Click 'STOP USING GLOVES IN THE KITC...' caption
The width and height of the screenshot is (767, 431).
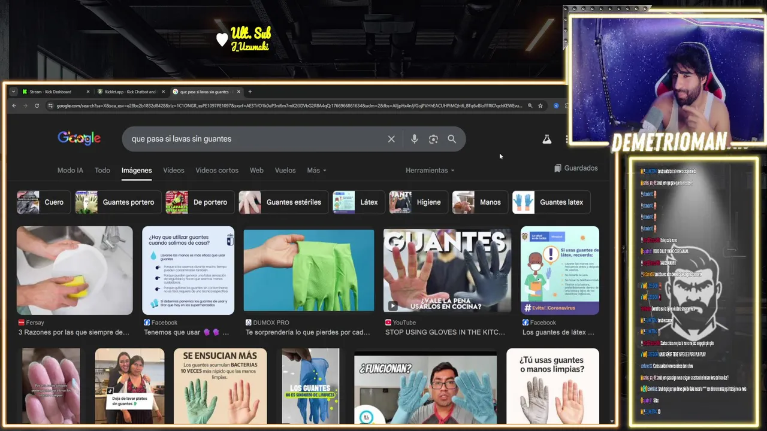click(445, 332)
